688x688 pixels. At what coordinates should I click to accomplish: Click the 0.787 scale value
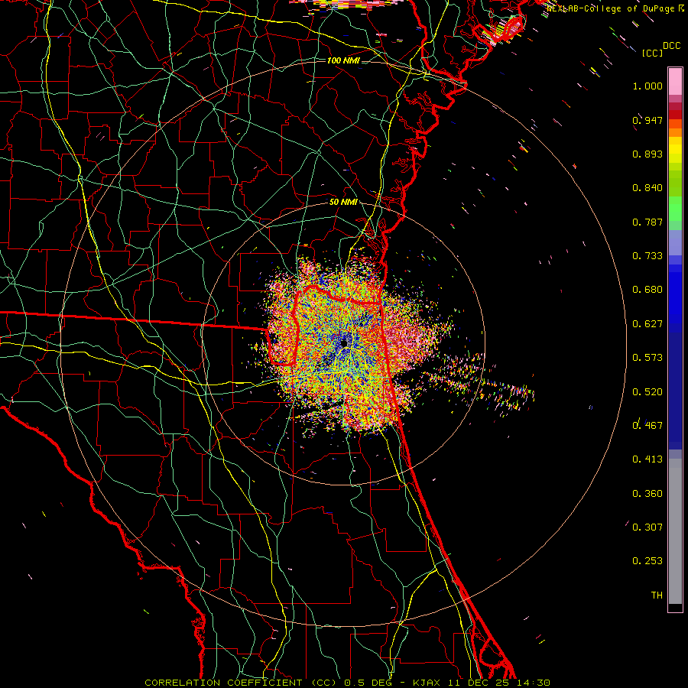tap(647, 222)
